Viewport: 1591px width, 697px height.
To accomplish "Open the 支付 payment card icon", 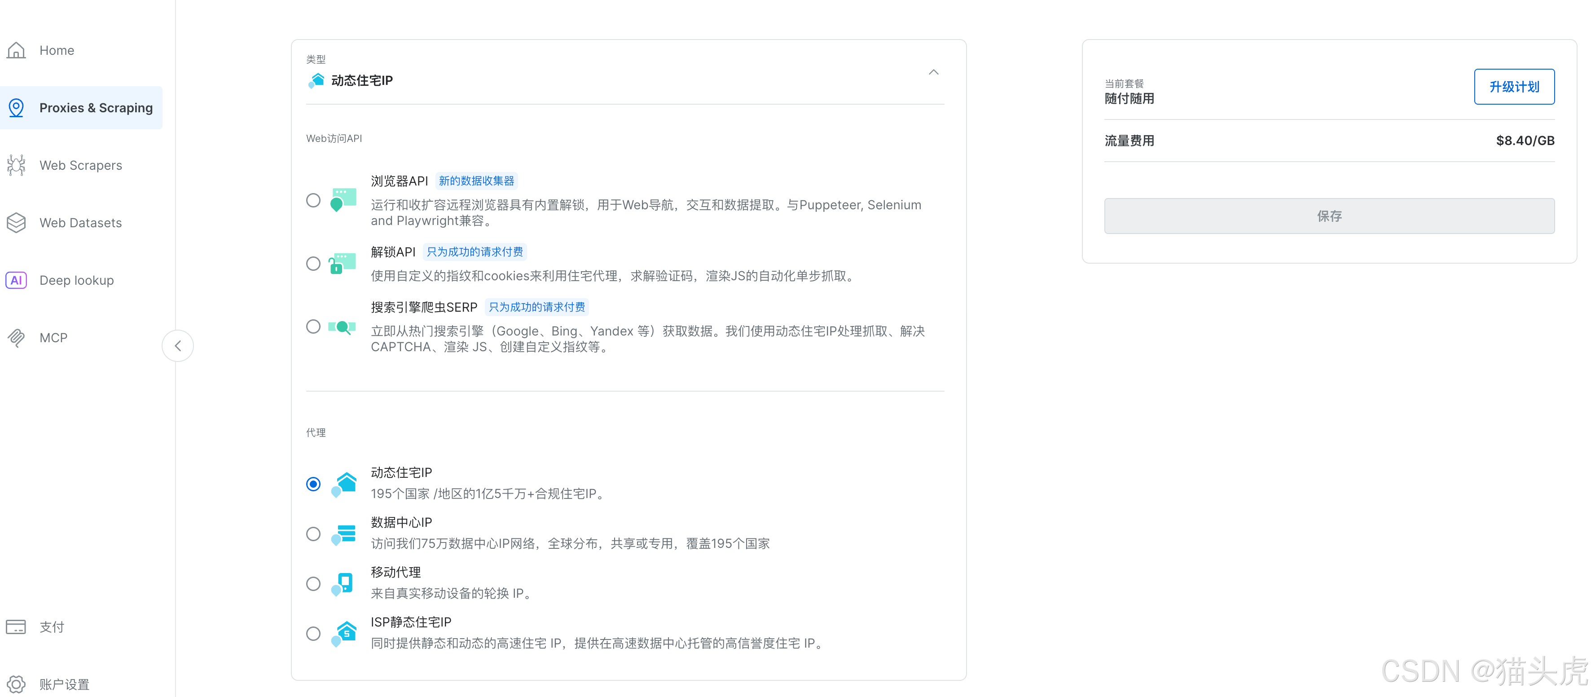I will (16, 626).
